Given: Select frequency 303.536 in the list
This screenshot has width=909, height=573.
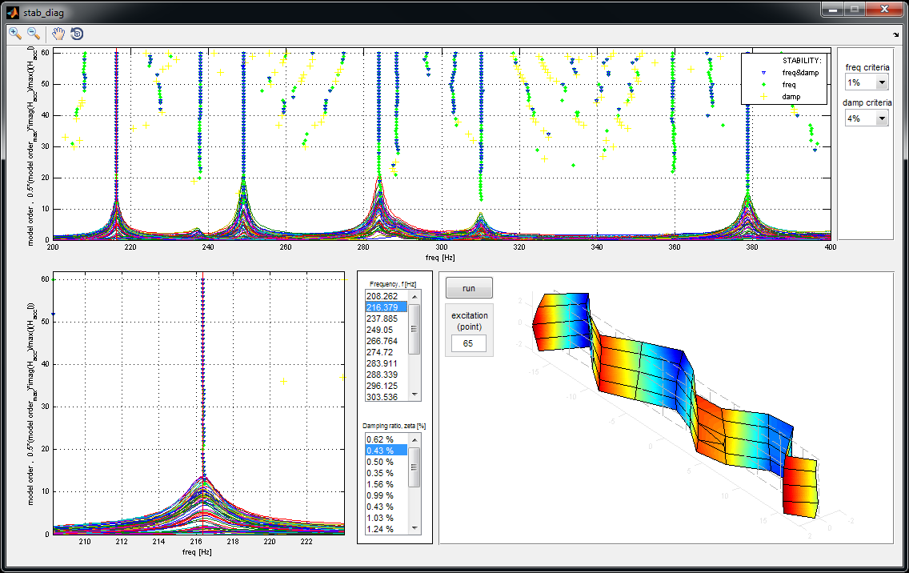Looking at the screenshot, I should [386, 397].
